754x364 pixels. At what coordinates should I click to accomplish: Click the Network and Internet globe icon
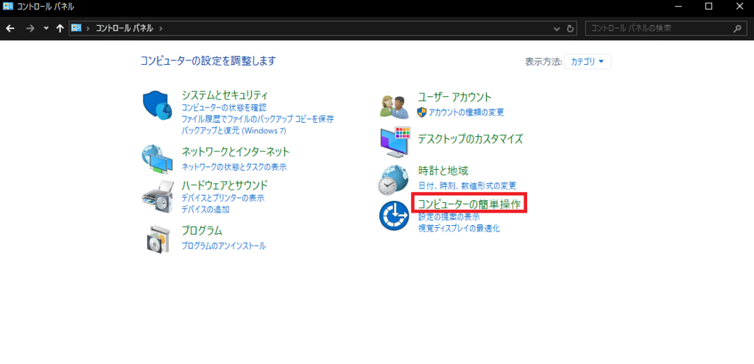[x=157, y=159]
